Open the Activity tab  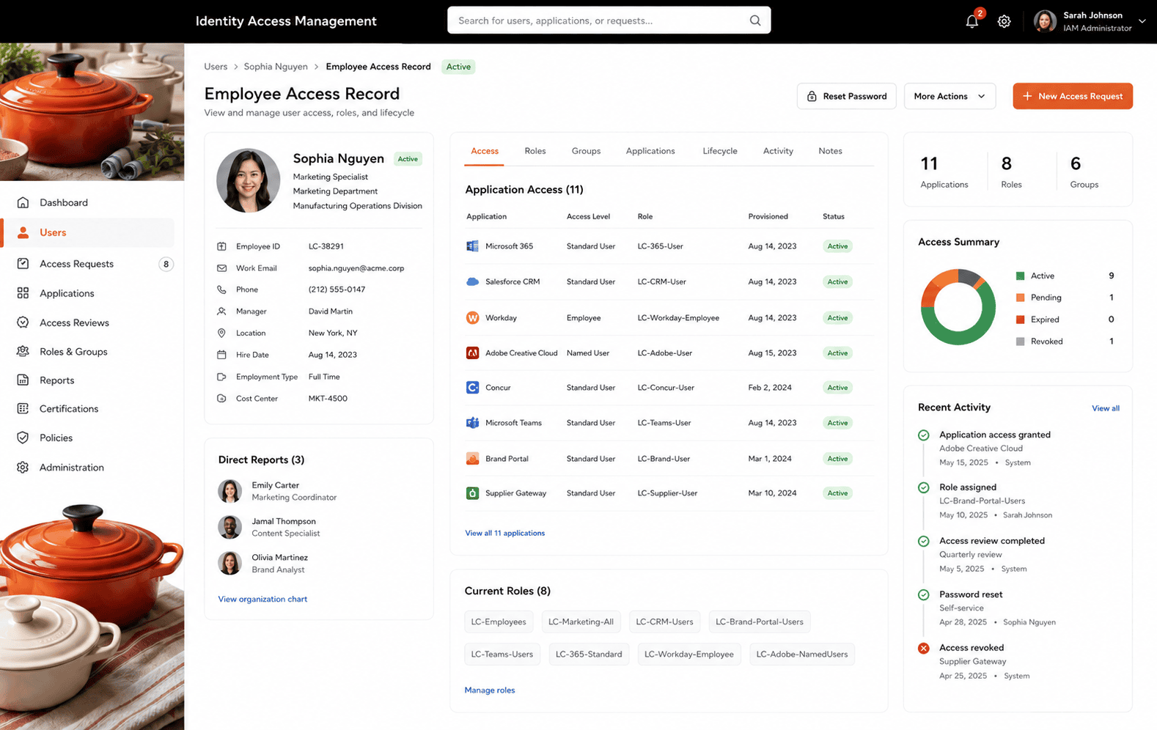[x=778, y=151]
